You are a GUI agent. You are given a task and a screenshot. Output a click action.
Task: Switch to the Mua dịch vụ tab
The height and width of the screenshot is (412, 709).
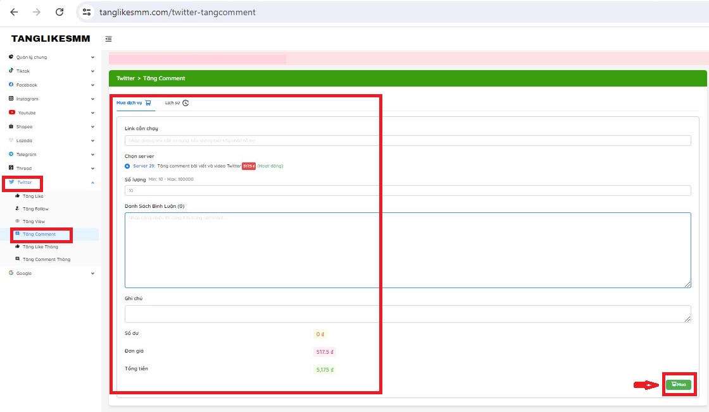click(x=134, y=103)
